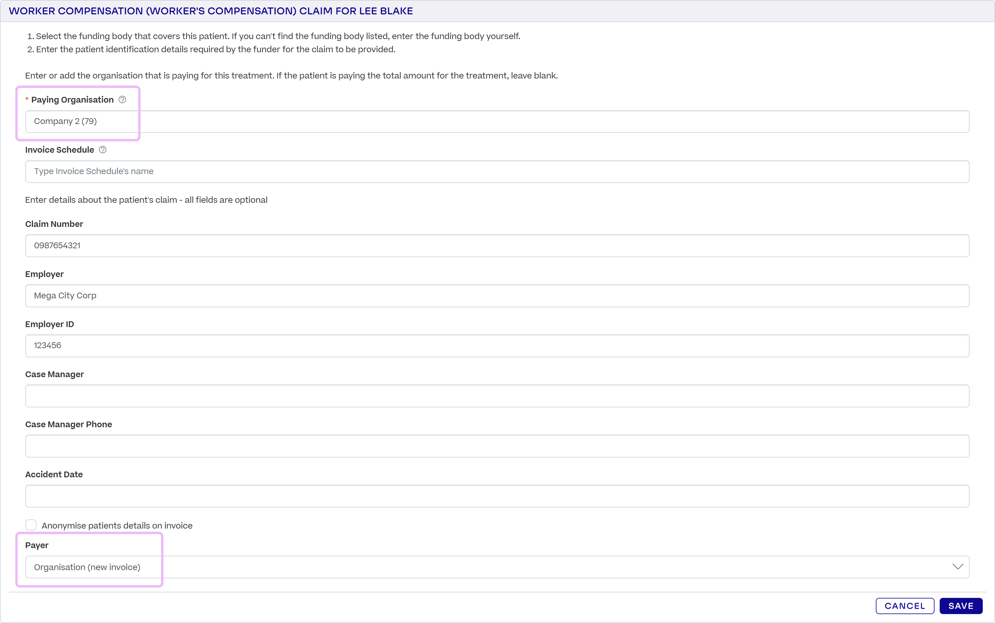Click the Paying Organisation help icon
This screenshot has height=623, width=995.
tap(123, 100)
